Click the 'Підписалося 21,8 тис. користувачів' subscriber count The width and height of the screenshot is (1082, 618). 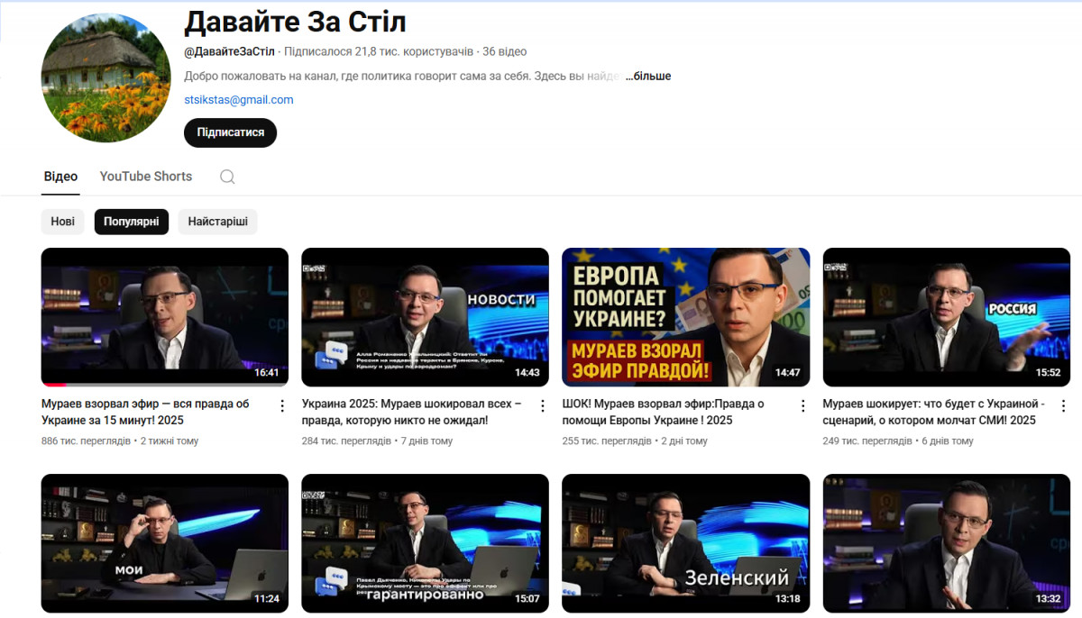pyautogui.click(x=380, y=51)
